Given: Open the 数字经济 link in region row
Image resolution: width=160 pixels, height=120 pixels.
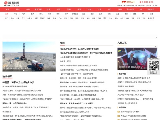Looking at the screenshot, I should [151, 18].
